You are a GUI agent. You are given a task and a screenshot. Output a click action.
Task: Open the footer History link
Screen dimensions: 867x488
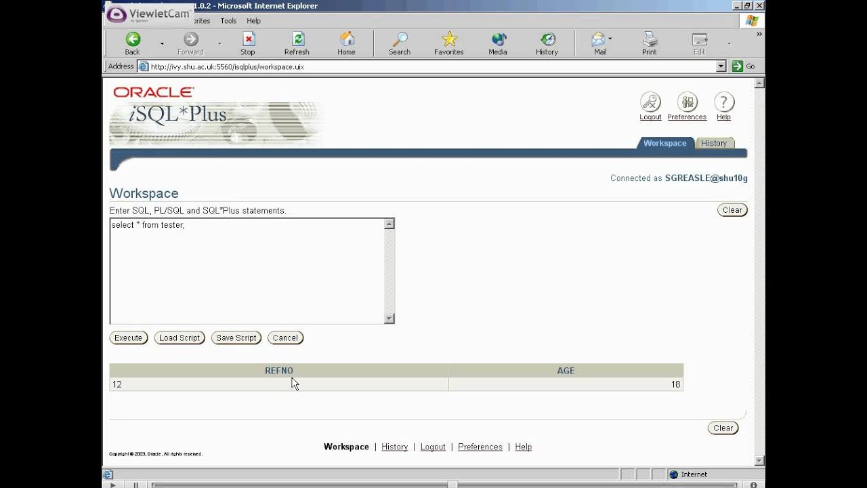click(395, 447)
